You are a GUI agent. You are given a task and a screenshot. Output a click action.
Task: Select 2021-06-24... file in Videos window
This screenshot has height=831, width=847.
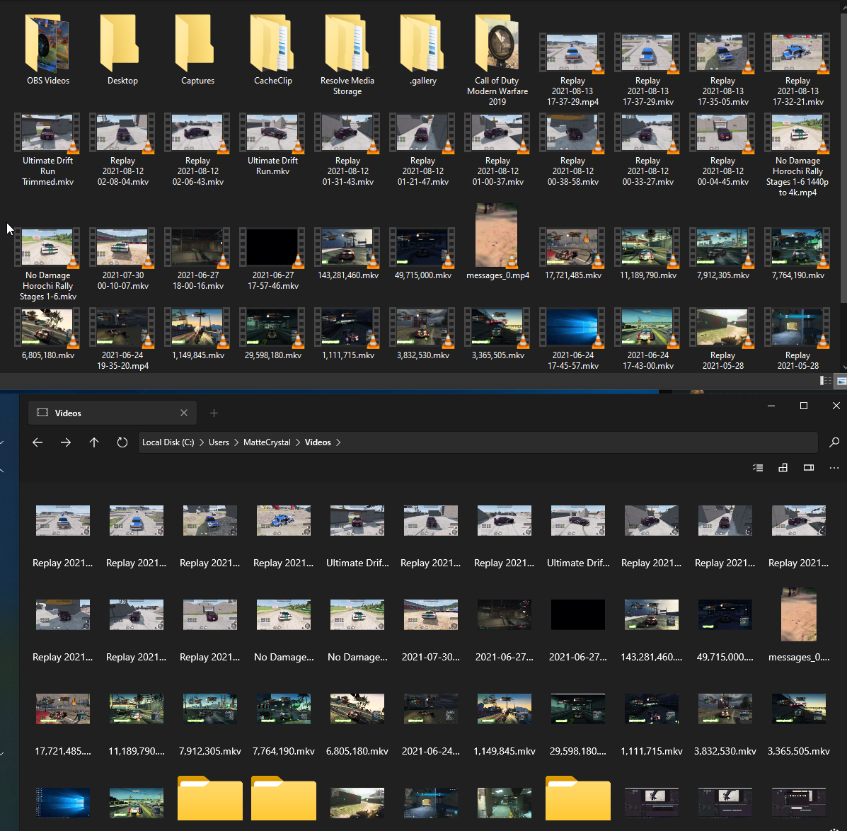[x=430, y=724]
